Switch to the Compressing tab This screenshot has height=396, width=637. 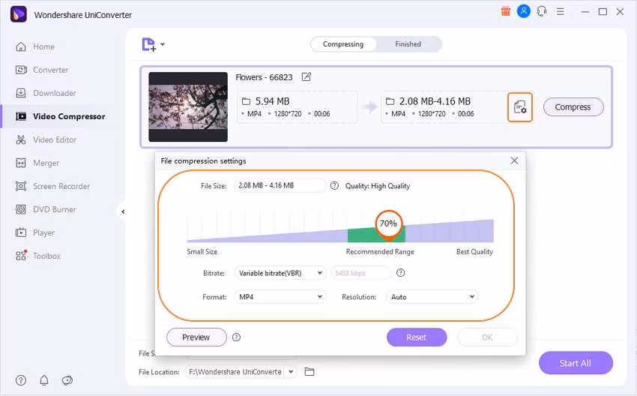[343, 44]
